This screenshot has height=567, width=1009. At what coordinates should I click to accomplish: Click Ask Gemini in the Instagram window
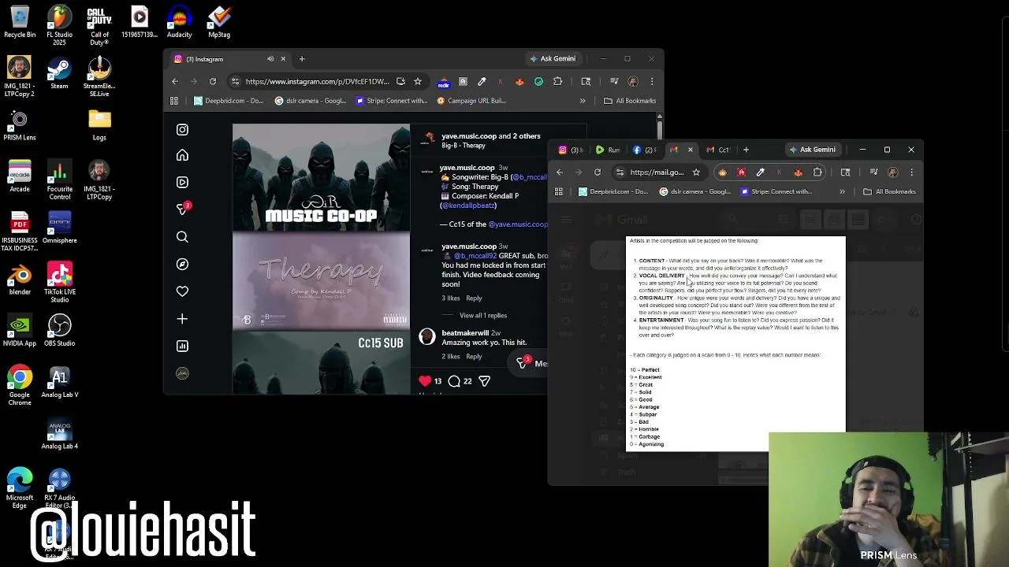coord(553,58)
